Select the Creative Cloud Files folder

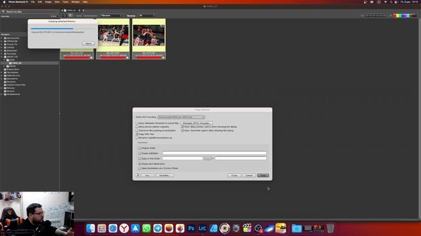tap(16, 85)
